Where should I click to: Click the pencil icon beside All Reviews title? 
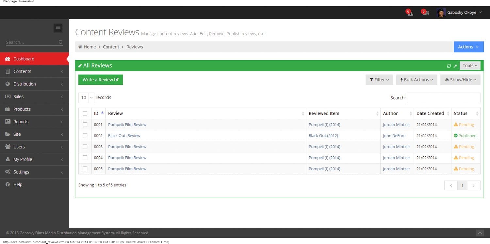[80, 66]
